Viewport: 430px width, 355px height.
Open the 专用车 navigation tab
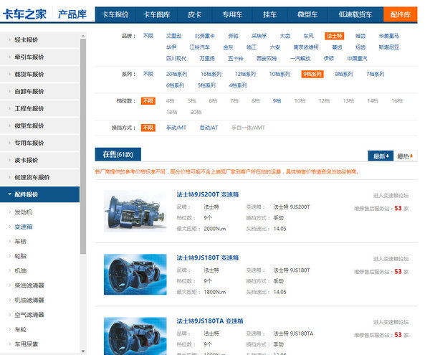(x=232, y=14)
